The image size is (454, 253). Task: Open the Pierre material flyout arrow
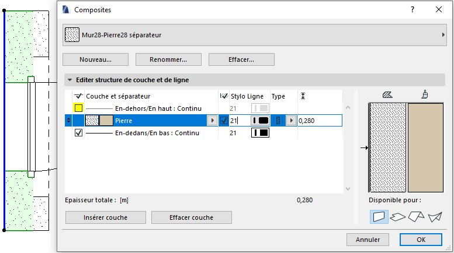click(212, 121)
